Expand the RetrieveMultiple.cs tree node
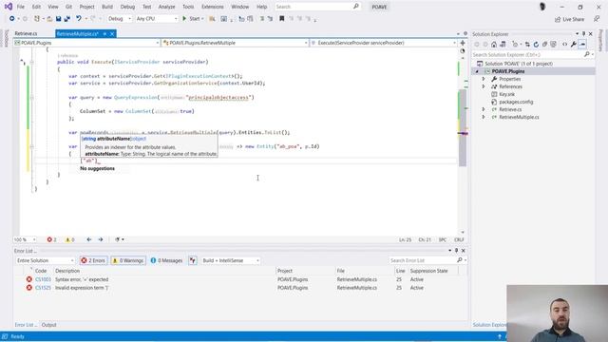Viewport: 608px width, 342px height. (484, 117)
